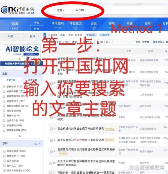
Task: Open the 年鉴 tab
Action: click(130, 24)
